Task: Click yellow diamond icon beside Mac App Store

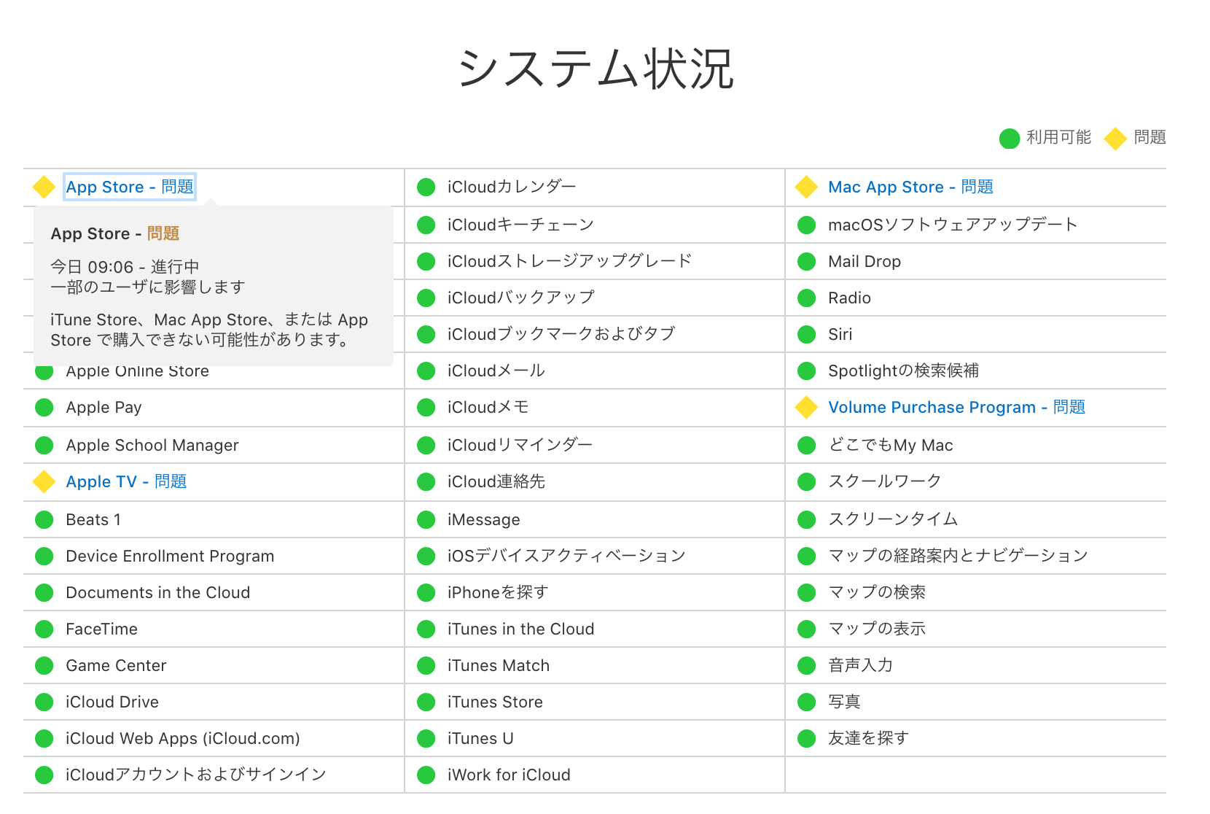Action: click(x=806, y=187)
